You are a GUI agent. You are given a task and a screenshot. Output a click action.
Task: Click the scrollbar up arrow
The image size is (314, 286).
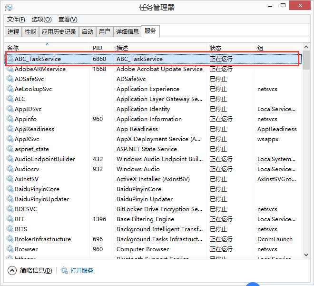(x=306, y=47)
